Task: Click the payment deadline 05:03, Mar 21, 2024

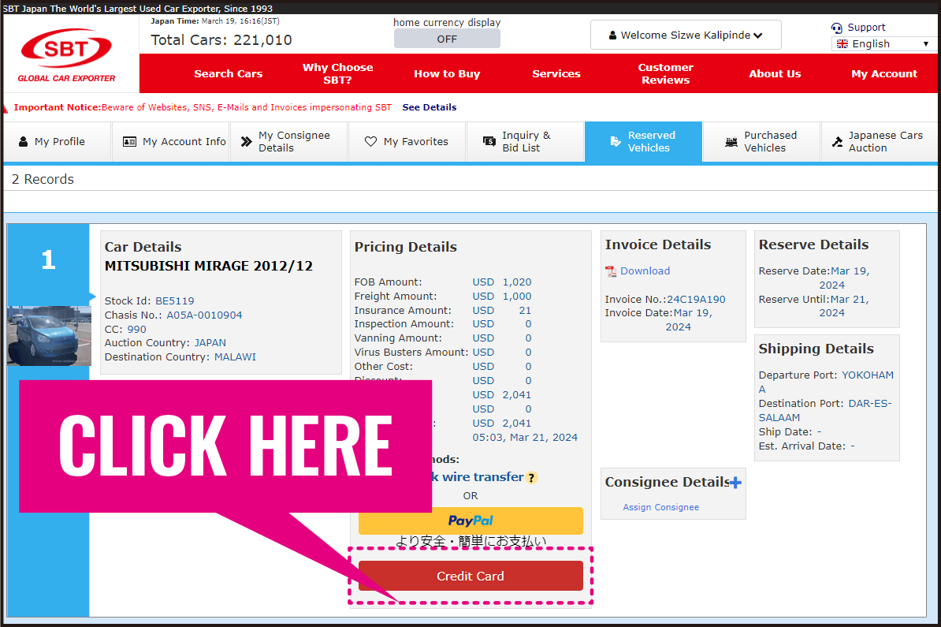Action: click(525, 438)
